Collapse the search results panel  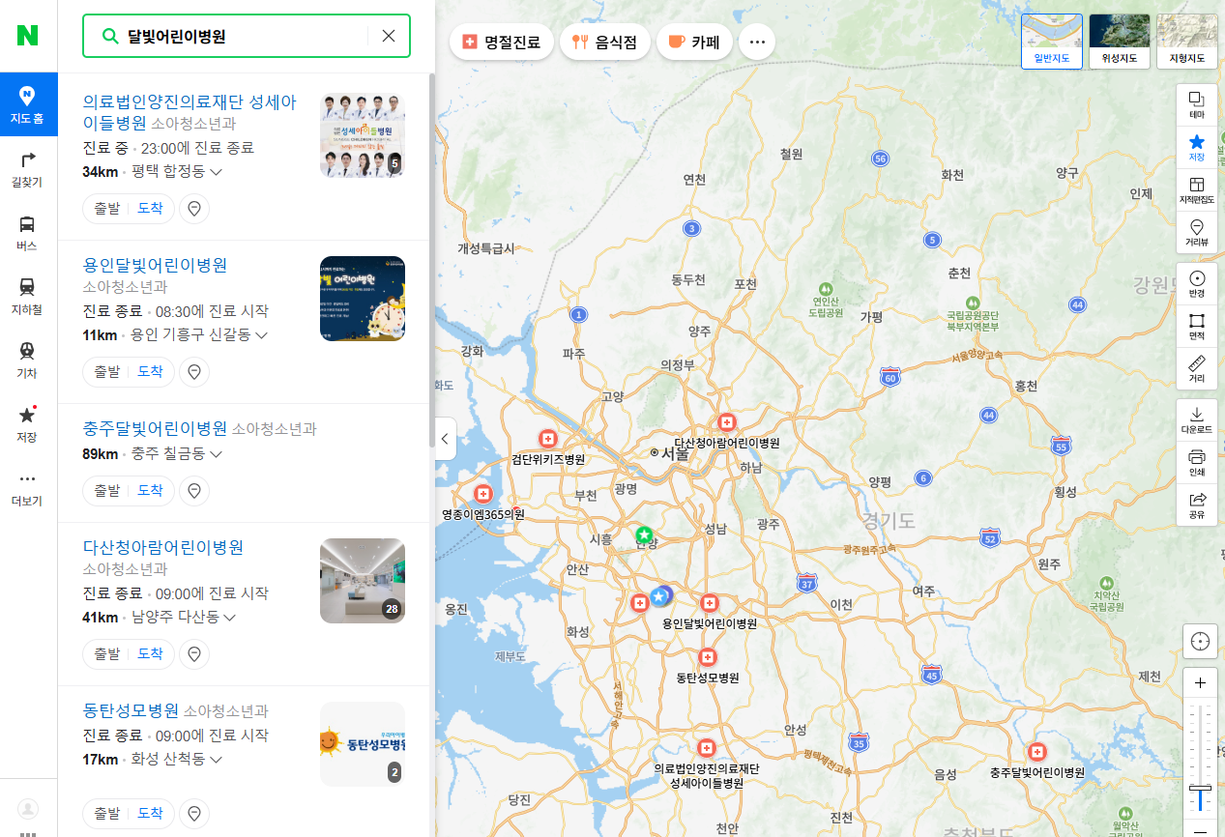(445, 439)
